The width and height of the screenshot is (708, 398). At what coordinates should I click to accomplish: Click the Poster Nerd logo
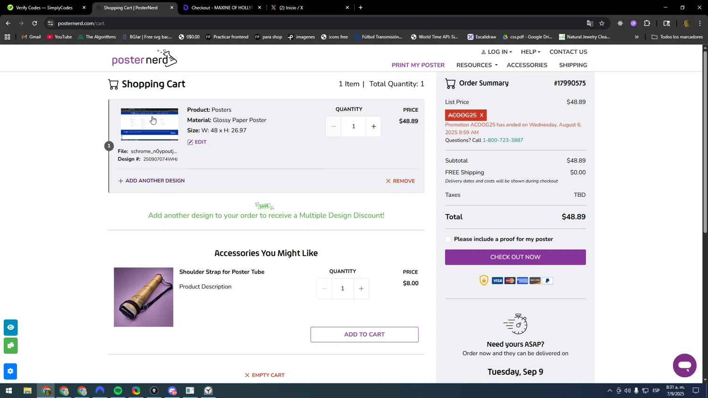[x=144, y=58]
